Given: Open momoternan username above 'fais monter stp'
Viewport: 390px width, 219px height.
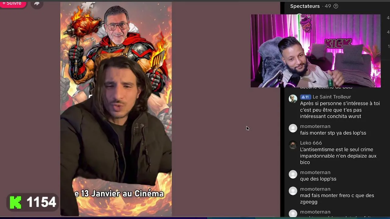Looking at the screenshot, I should point(315,126).
